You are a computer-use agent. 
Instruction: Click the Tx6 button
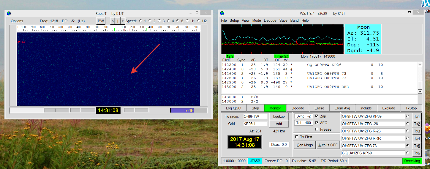click(x=417, y=153)
